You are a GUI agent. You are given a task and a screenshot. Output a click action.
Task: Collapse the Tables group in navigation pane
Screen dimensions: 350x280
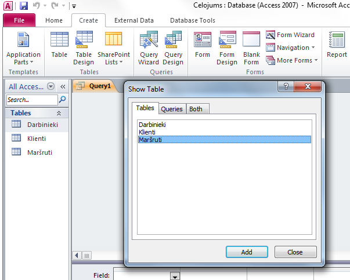(58, 113)
